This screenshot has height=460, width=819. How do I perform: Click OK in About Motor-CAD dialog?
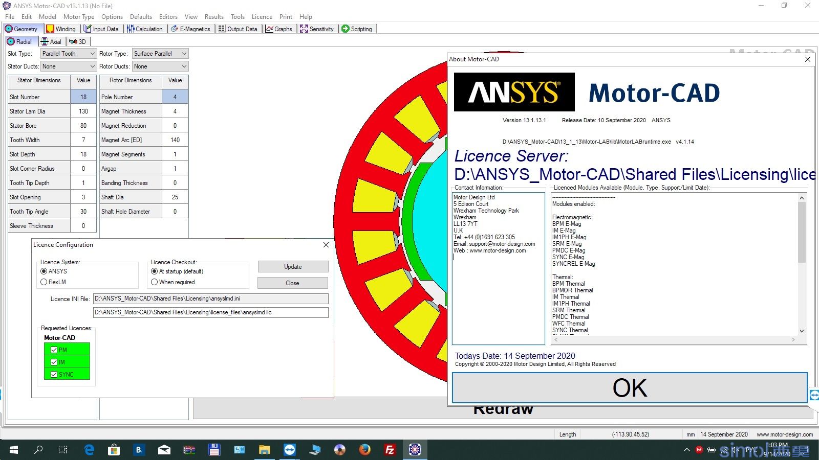tap(630, 388)
